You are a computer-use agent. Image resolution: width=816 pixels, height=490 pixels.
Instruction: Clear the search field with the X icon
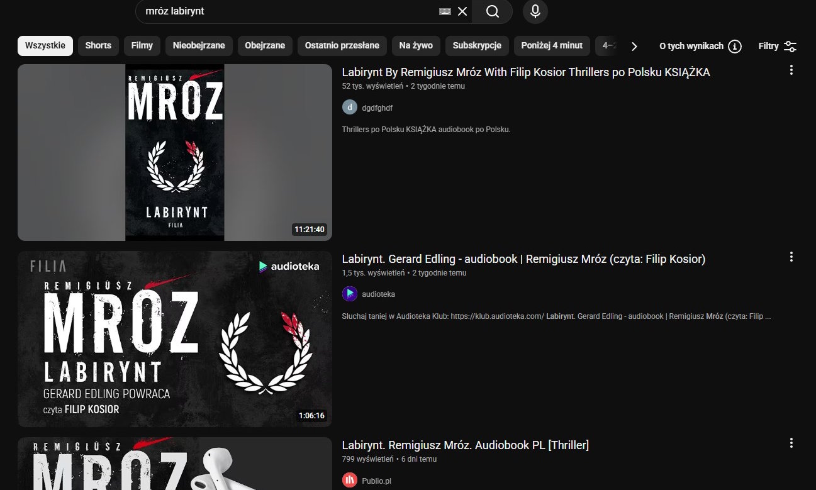tap(462, 11)
